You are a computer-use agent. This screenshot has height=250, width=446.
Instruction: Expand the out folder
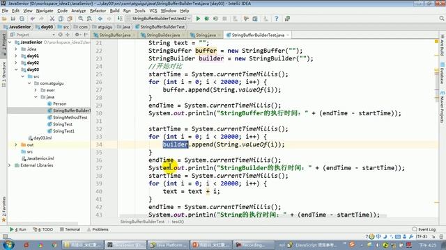point(16,145)
